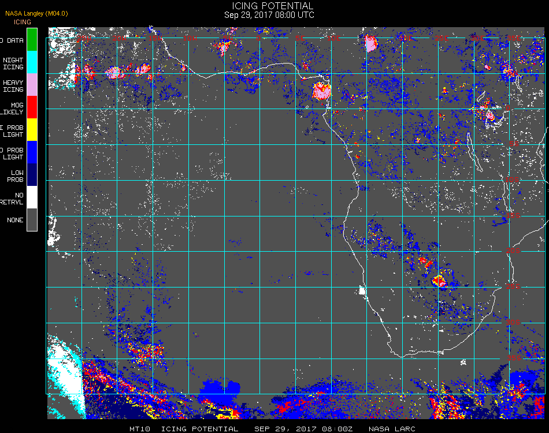Click the pink heavy-icing blob at 15E top

371,44
